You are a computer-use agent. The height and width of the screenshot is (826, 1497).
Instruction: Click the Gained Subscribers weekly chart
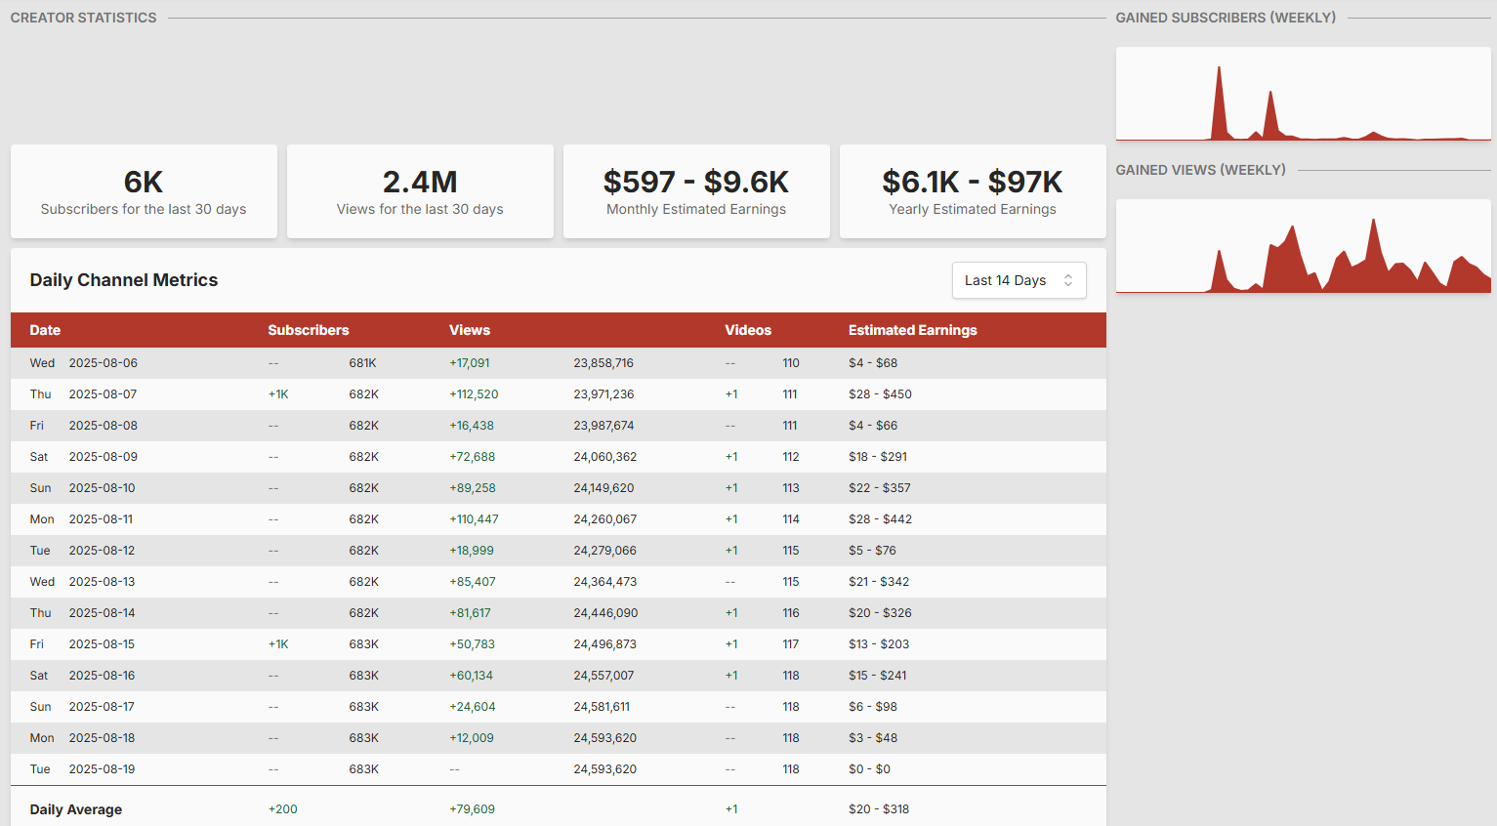point(1303,94)
